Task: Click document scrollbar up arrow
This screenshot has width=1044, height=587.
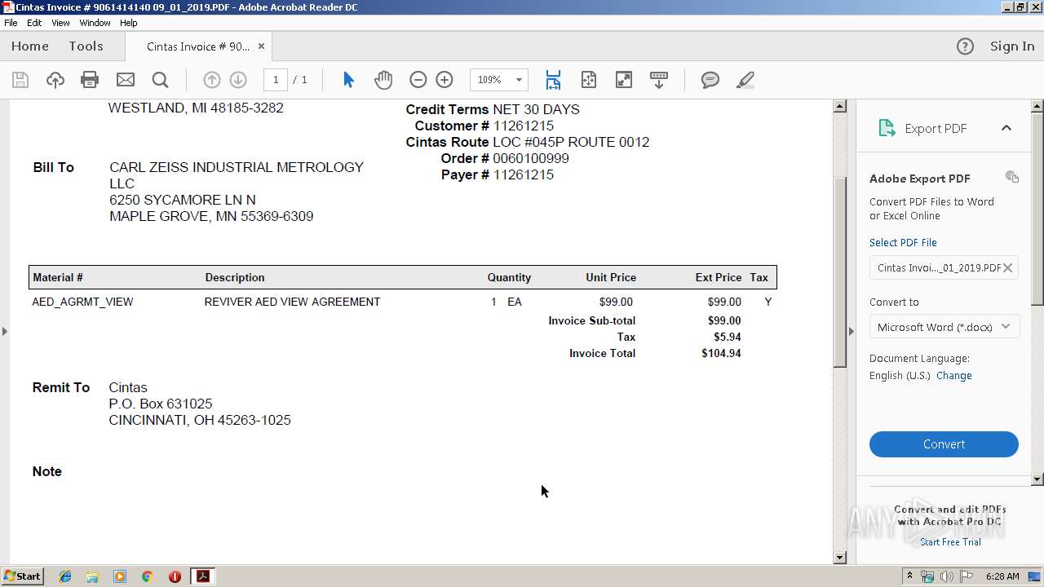Action: click(840, 106)
